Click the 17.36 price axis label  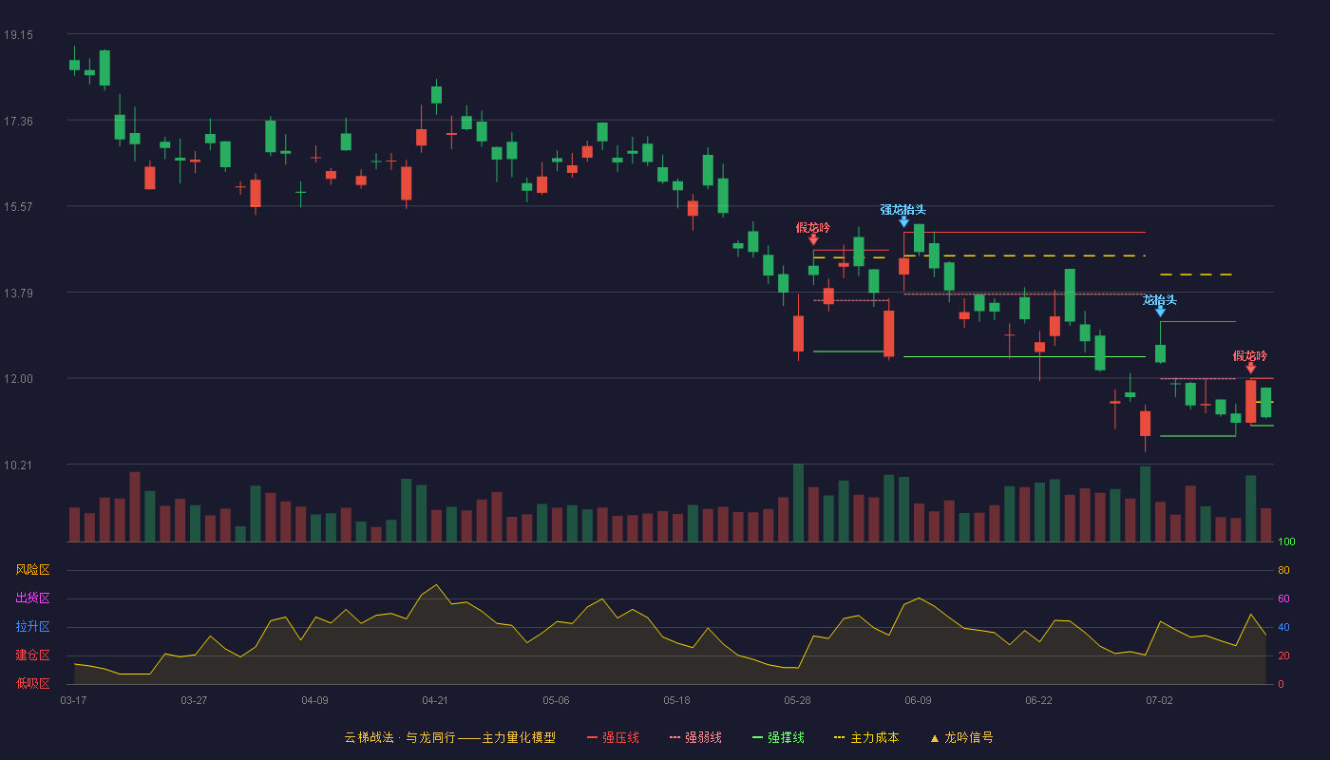point(18,122)
